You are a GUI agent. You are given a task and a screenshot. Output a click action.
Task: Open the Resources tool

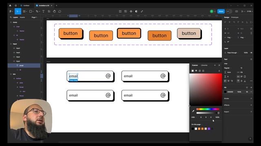tap(49, 11)
